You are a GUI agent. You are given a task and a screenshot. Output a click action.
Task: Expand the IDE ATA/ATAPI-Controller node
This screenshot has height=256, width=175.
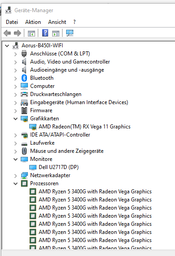pyautogui.click(x=15, y=135)
